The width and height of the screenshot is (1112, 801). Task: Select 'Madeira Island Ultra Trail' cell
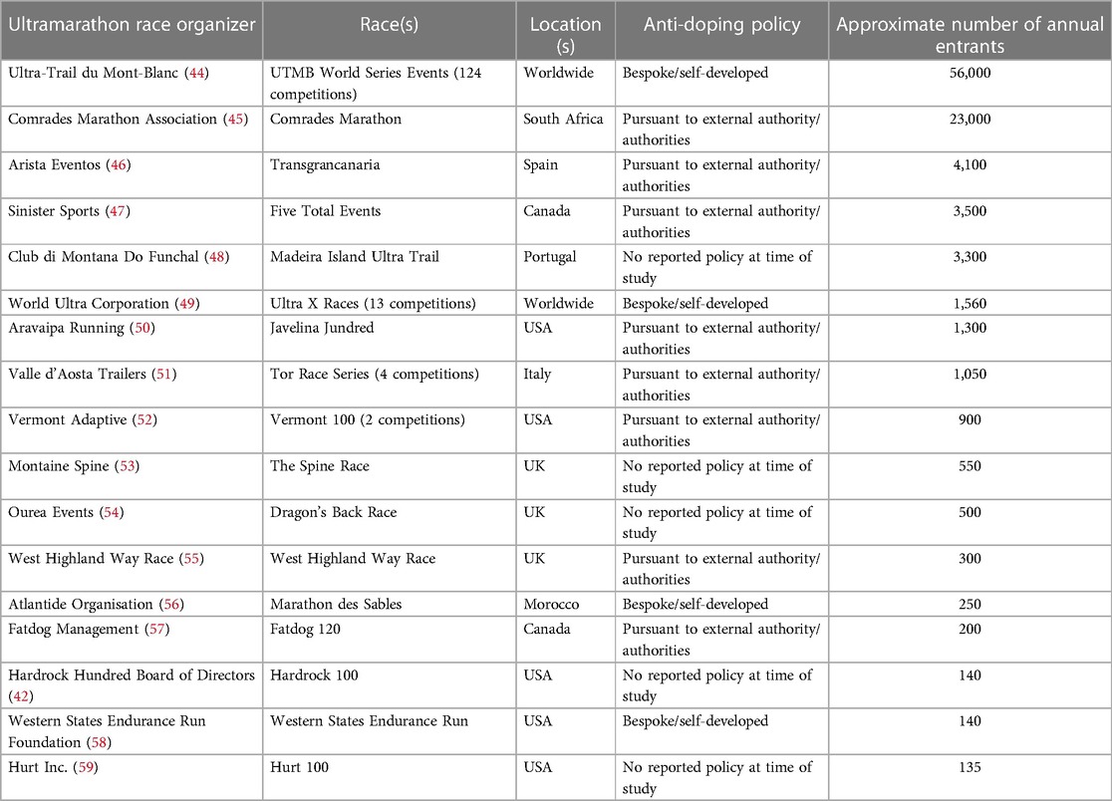[390, 268]
